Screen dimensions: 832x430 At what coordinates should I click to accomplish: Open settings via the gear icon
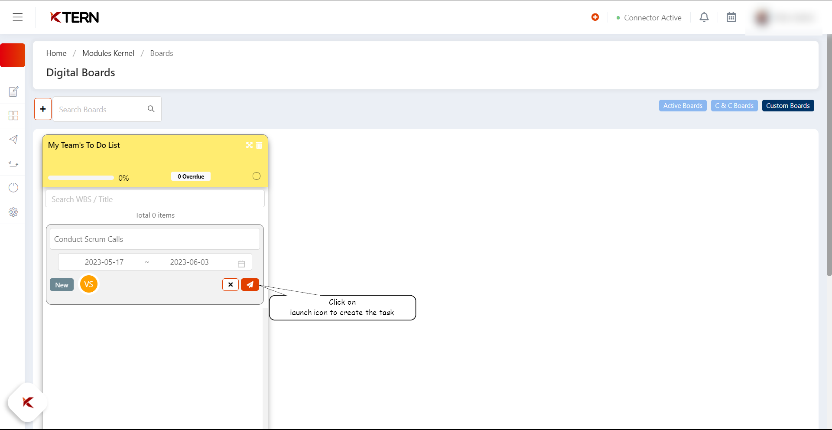(13, 212)
